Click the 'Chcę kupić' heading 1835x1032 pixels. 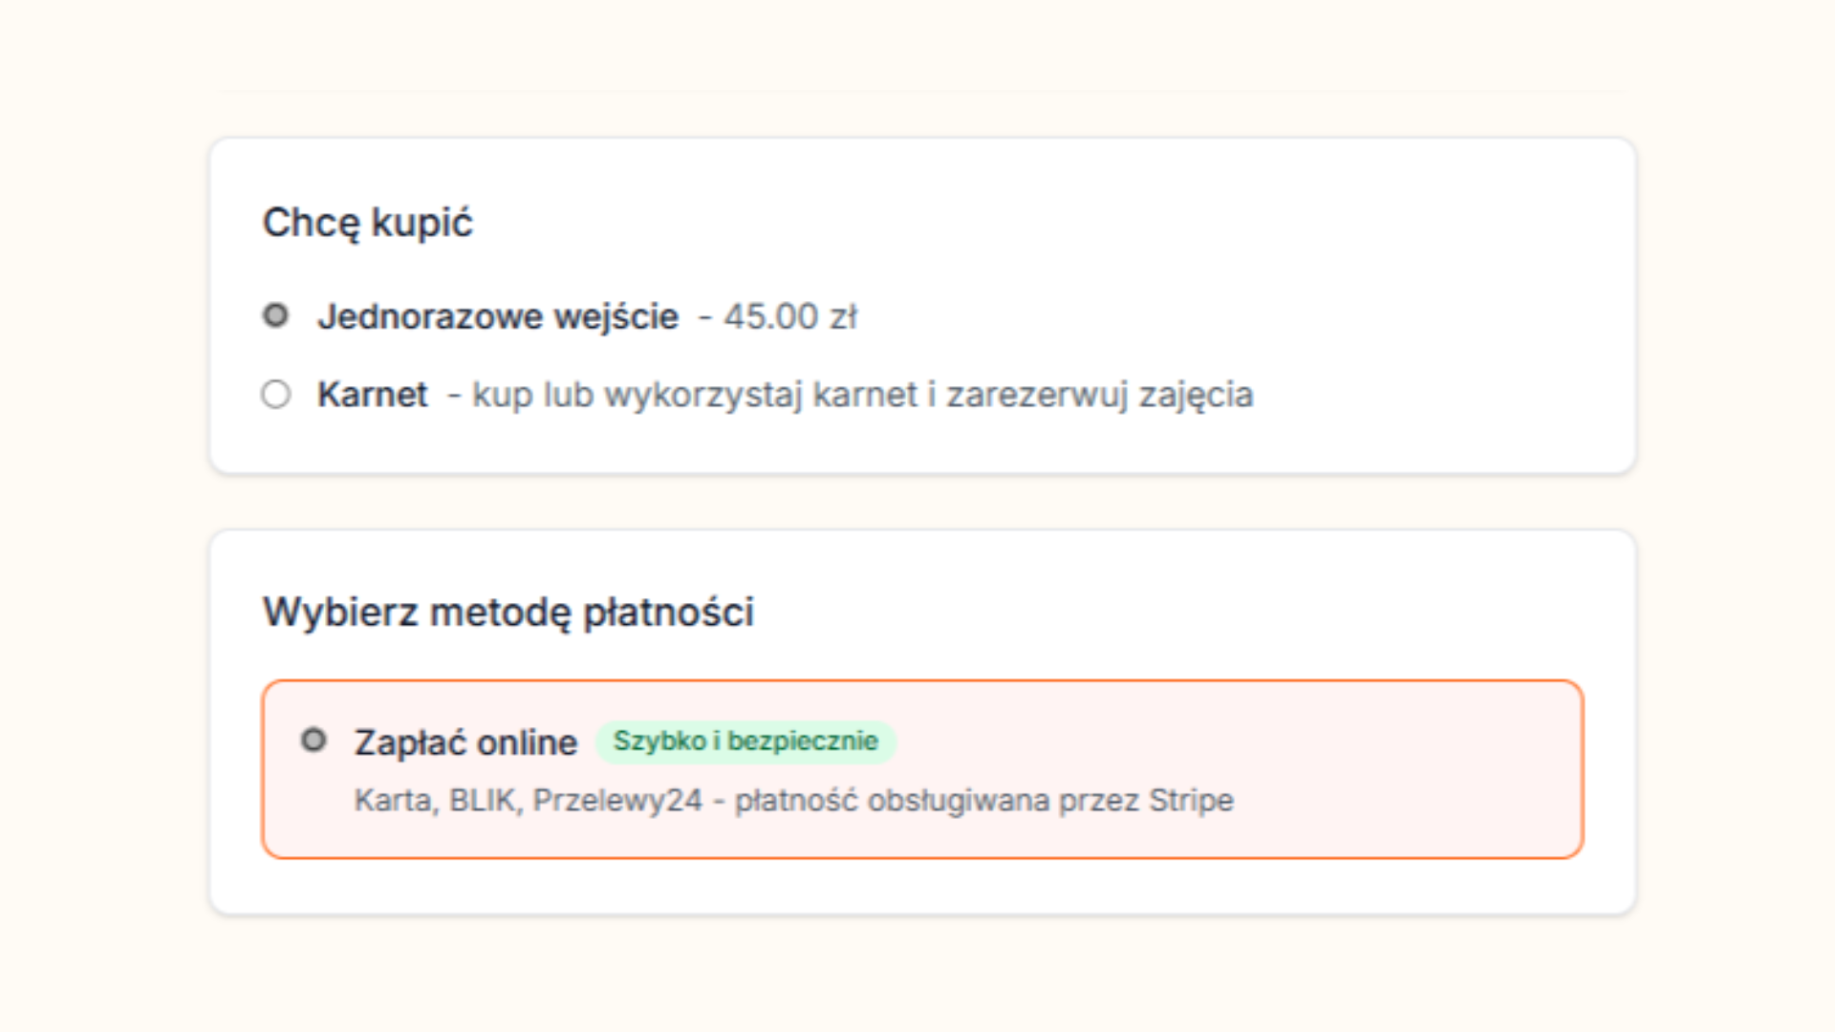(x=367, y=223)
